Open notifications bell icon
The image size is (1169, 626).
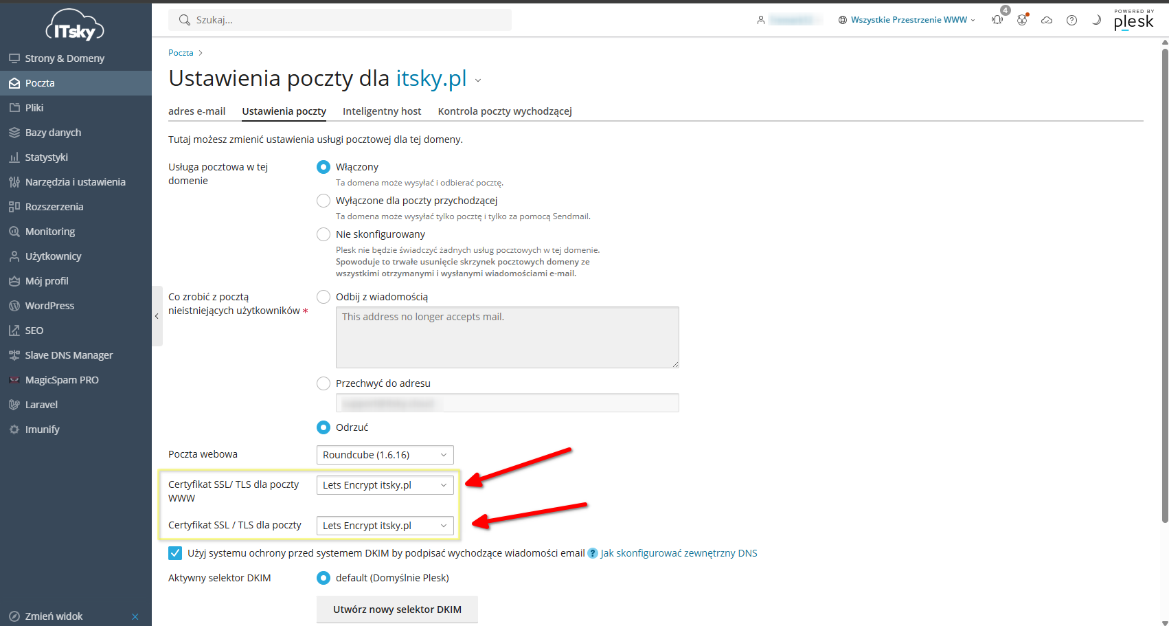[x=997, y=20]
